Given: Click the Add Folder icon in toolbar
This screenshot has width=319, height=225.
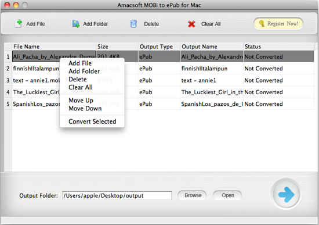Looking at the screenshot, I should point(76,24).
